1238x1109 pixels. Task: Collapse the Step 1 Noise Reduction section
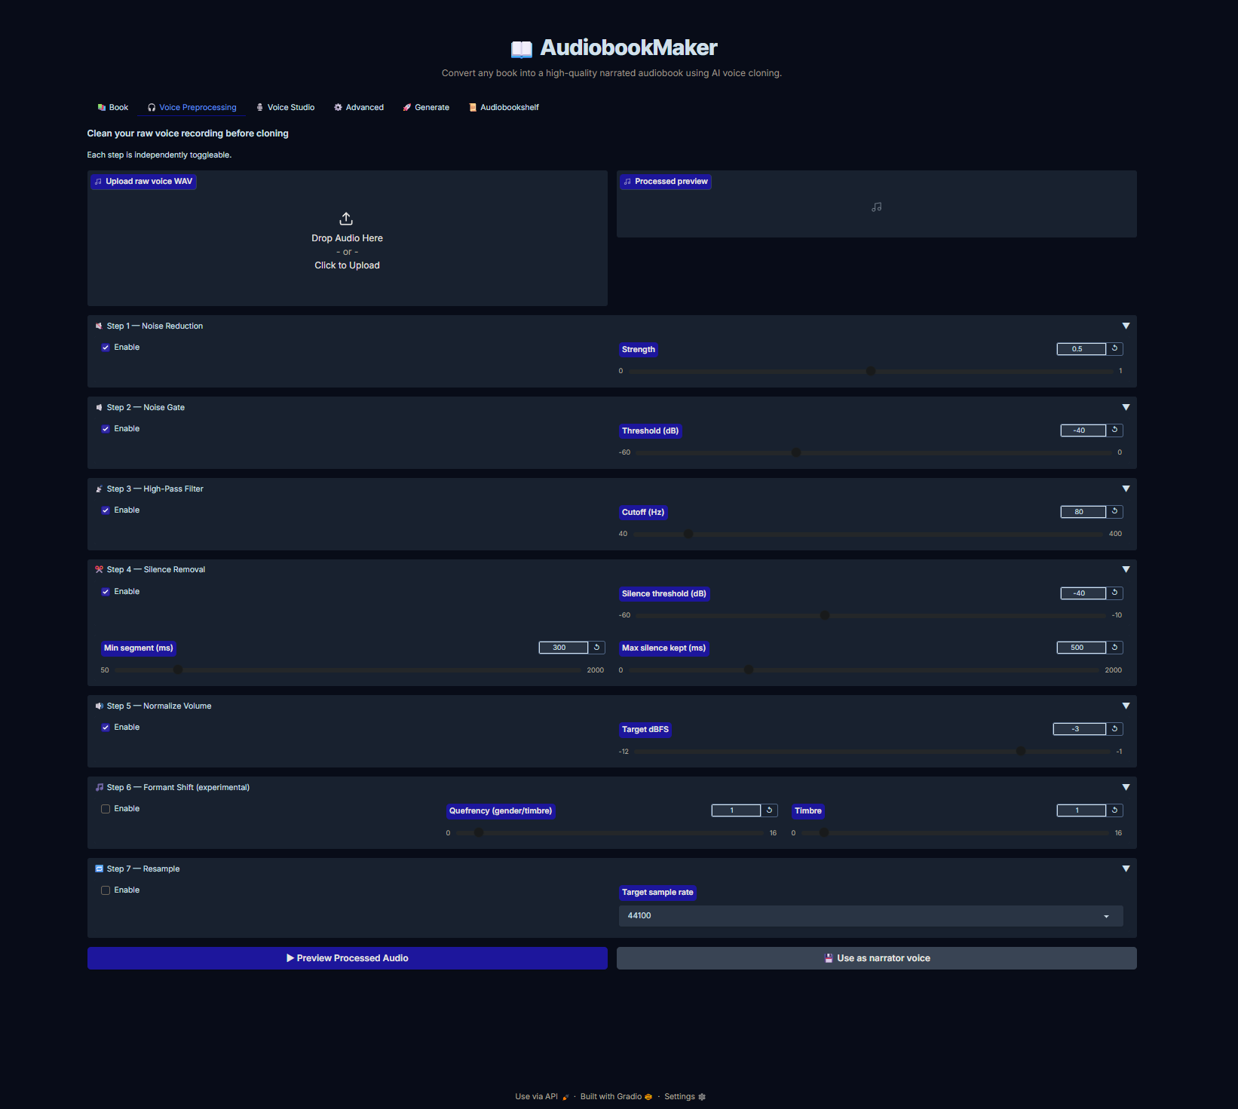tap(1126, 326)
